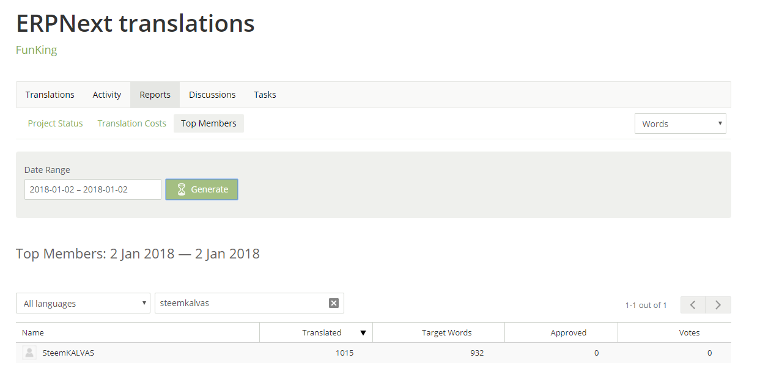Viewport: 760px width, 388px height.
Task: Open the Project Status report
Action: [x=55, y=123]
